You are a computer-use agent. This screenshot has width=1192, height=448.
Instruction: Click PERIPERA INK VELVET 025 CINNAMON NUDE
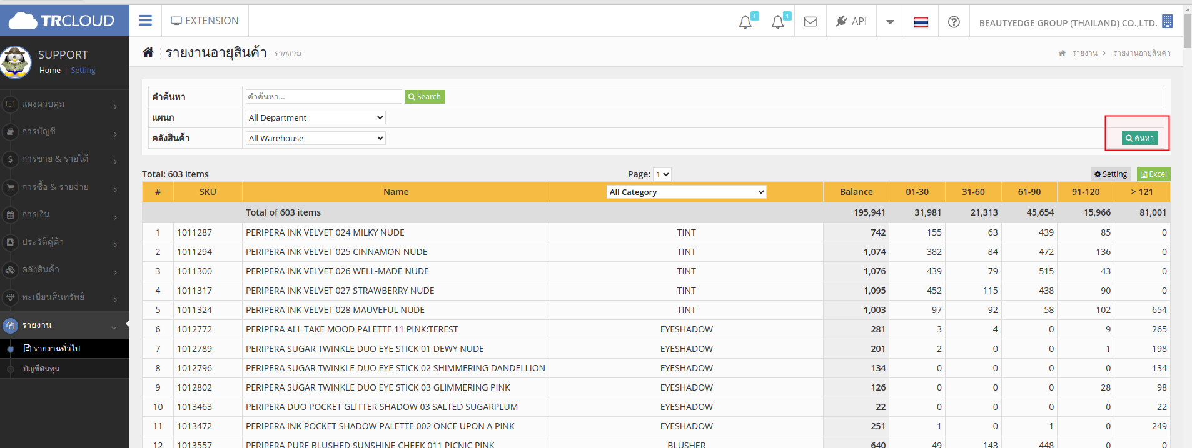(x=336, y=252)
